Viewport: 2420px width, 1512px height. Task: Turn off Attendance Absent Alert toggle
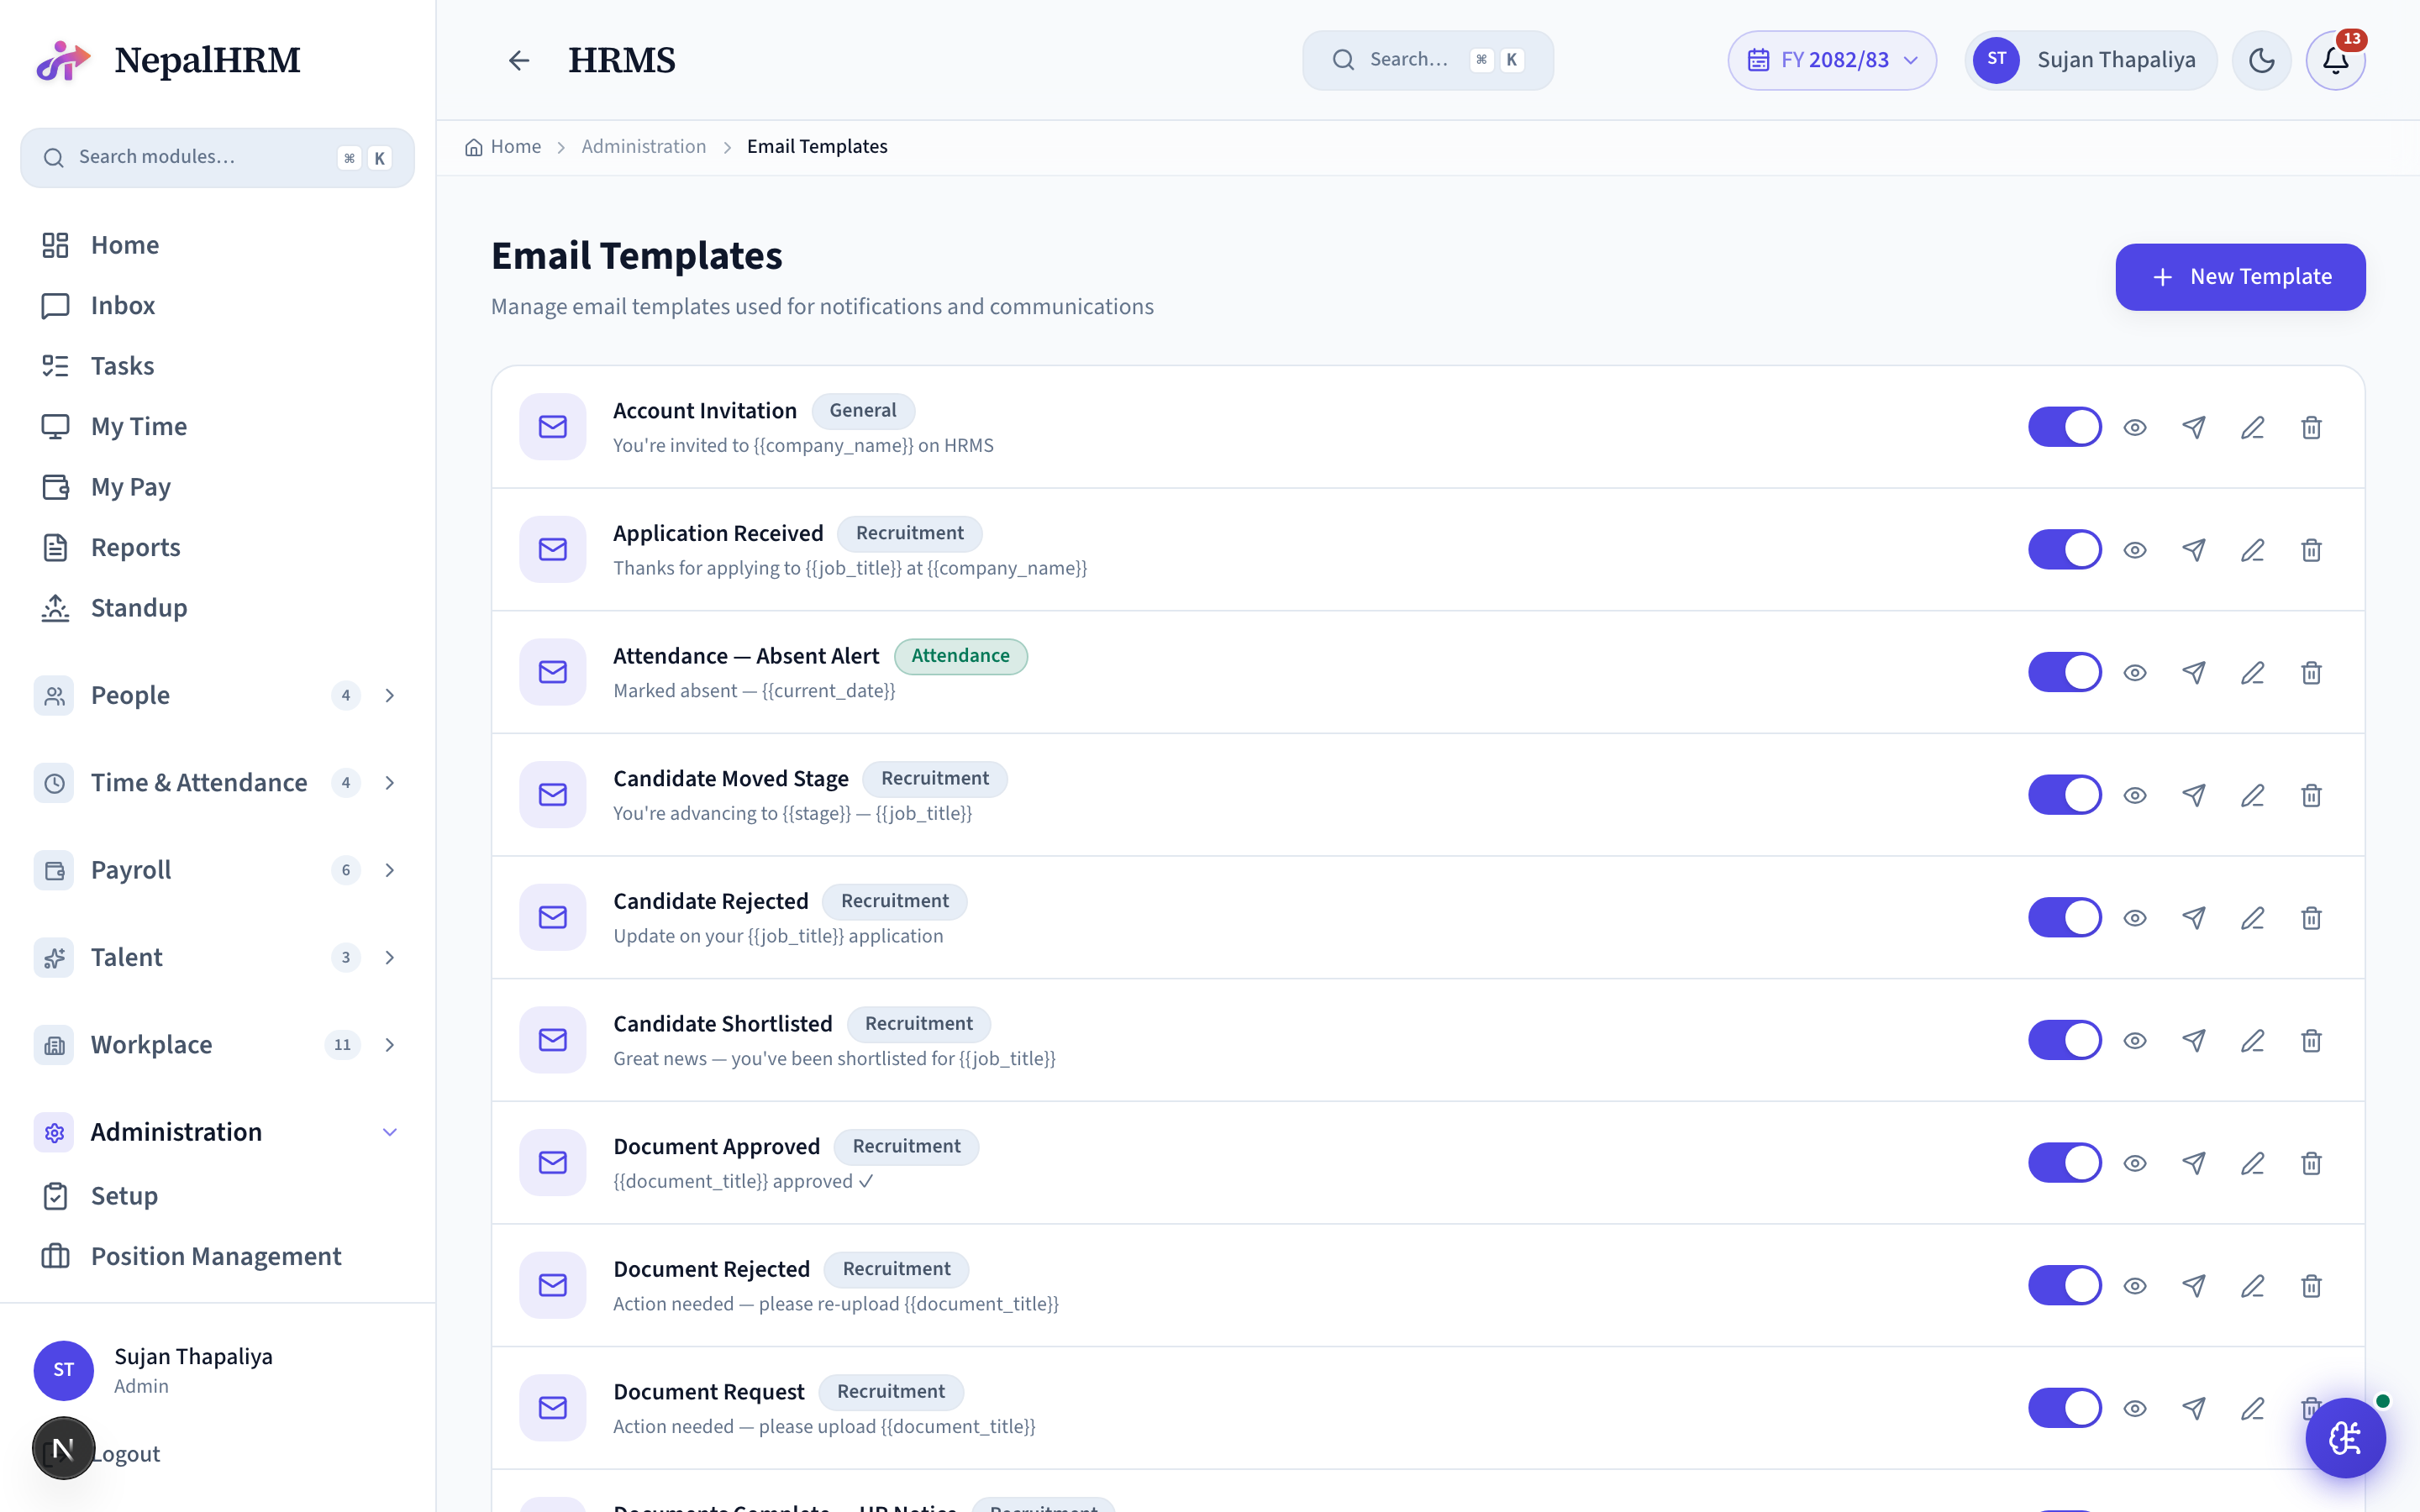pyautogui.click(x=2064, y=672)
